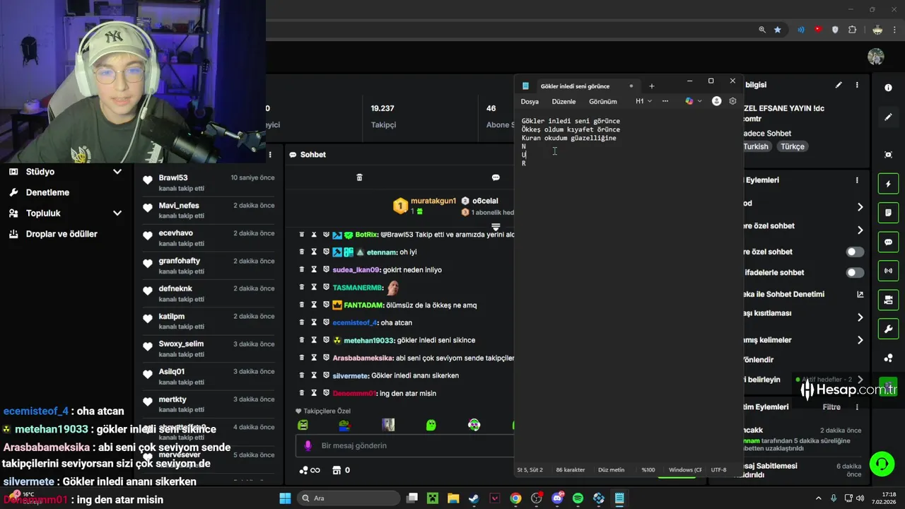Expand the 'kelimeler' row chevron

(860, 340)
